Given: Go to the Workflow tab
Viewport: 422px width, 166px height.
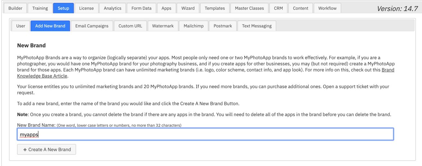Looking at the screenshot, I should tap(327, 8).
